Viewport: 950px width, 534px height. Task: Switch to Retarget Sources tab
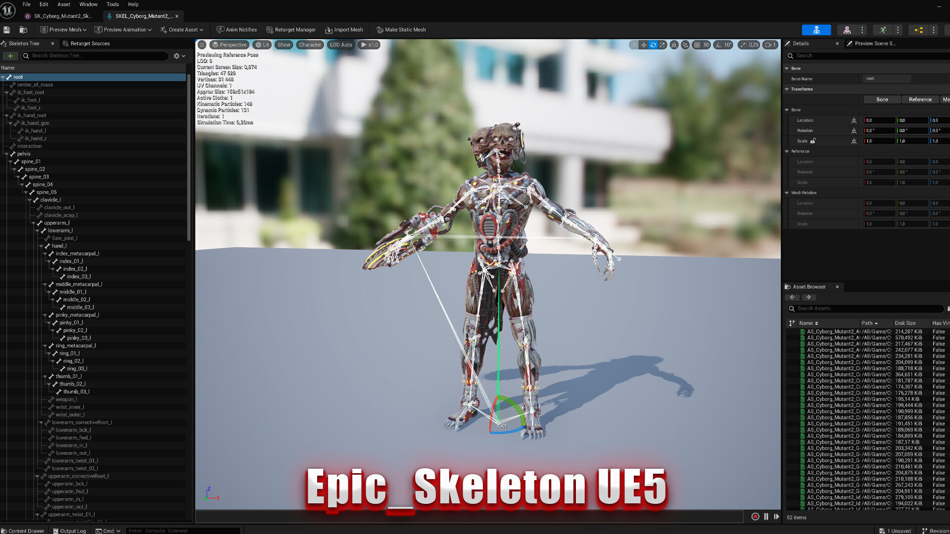(x=86, y=44)
